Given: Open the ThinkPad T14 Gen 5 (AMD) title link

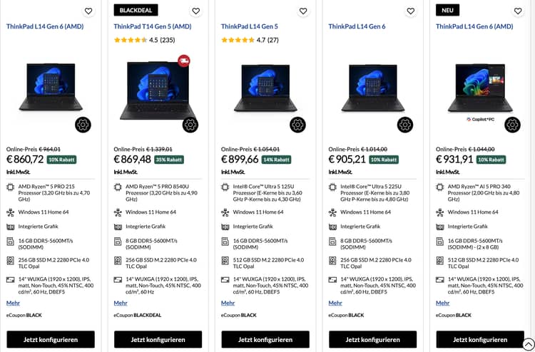Looking at the screenshot, I should point(153,27).
